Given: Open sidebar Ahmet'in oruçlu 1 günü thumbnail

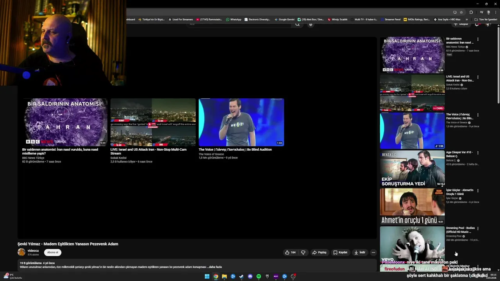Looking at the screenshot, I should coord(412,206).
